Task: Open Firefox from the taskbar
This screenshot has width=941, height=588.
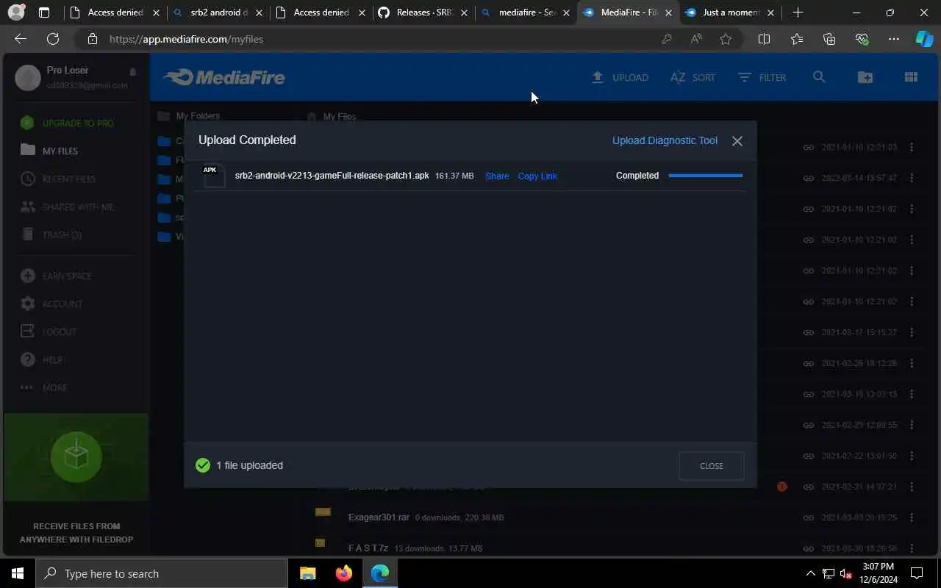Action: click(344, 573)
